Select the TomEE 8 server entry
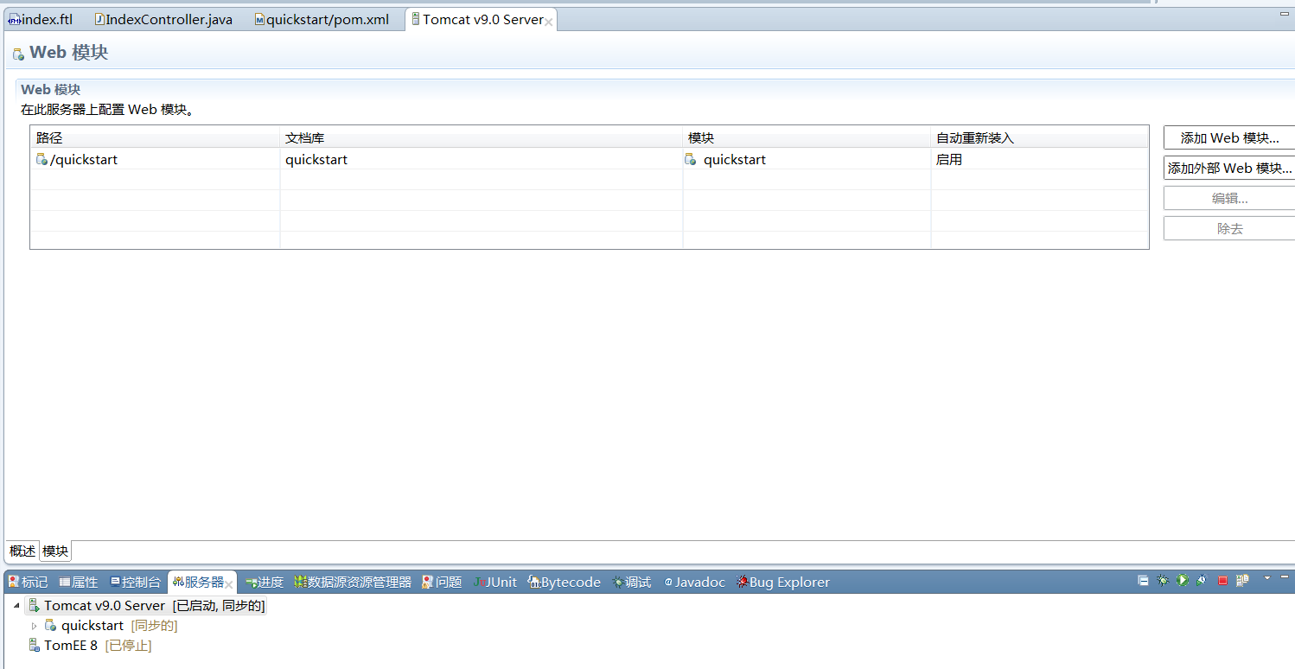 (x=69, y=645)
